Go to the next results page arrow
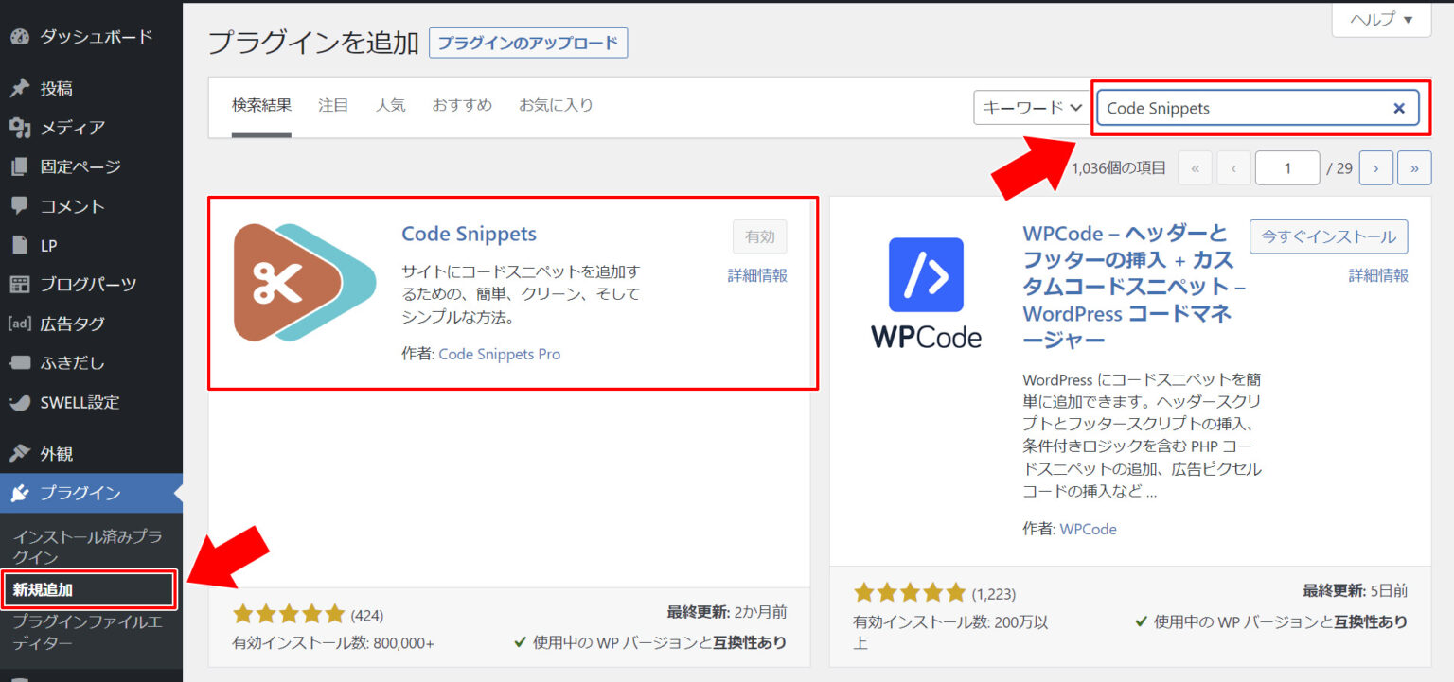The height and width of the screenshot is (682, 1454). (x=1375, y=167)
